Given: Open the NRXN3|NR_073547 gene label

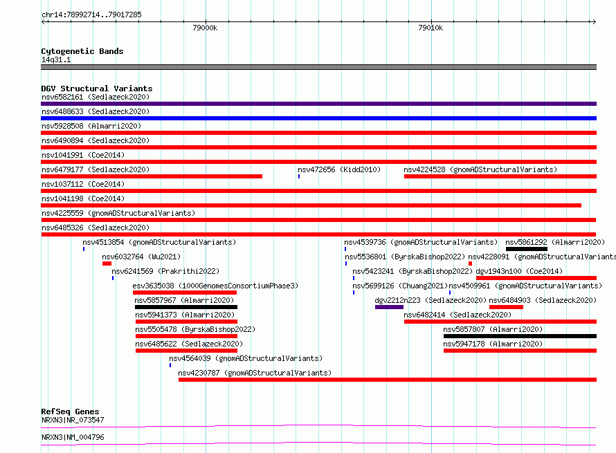Looking at the screenshot, I should click(x=73, y=420).
